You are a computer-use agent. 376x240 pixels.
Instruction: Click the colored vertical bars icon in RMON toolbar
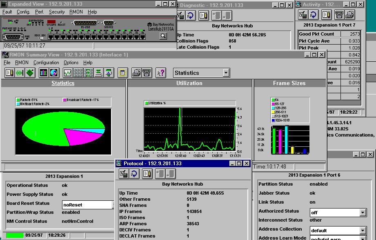click(x=44, y=73)
